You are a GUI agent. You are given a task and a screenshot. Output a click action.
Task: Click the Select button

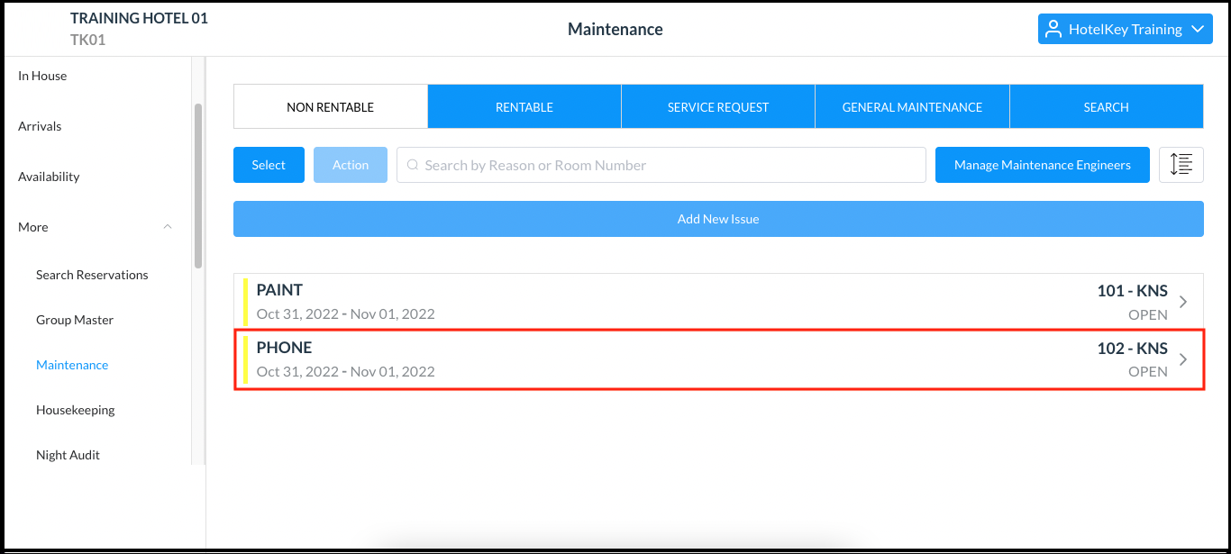(269, 165)
